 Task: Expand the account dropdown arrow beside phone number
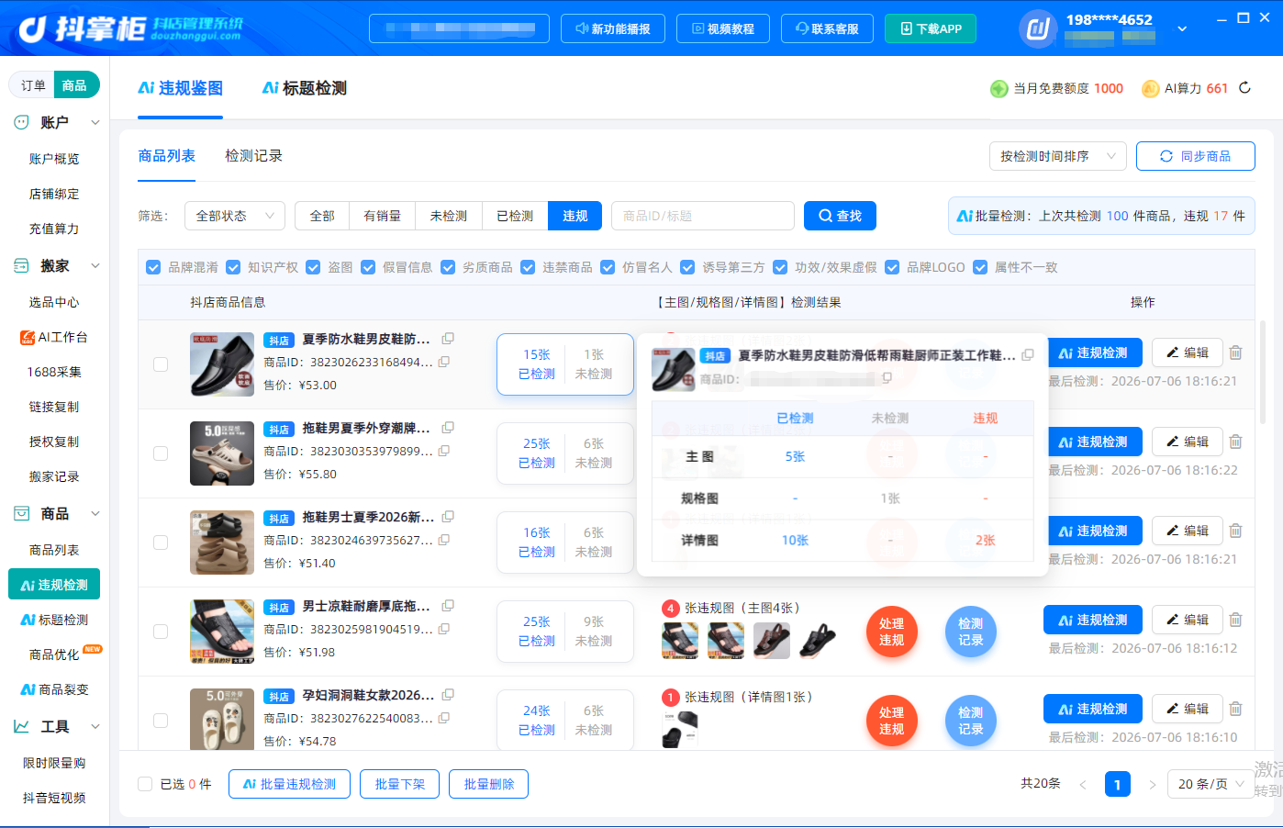point(1182,28)
